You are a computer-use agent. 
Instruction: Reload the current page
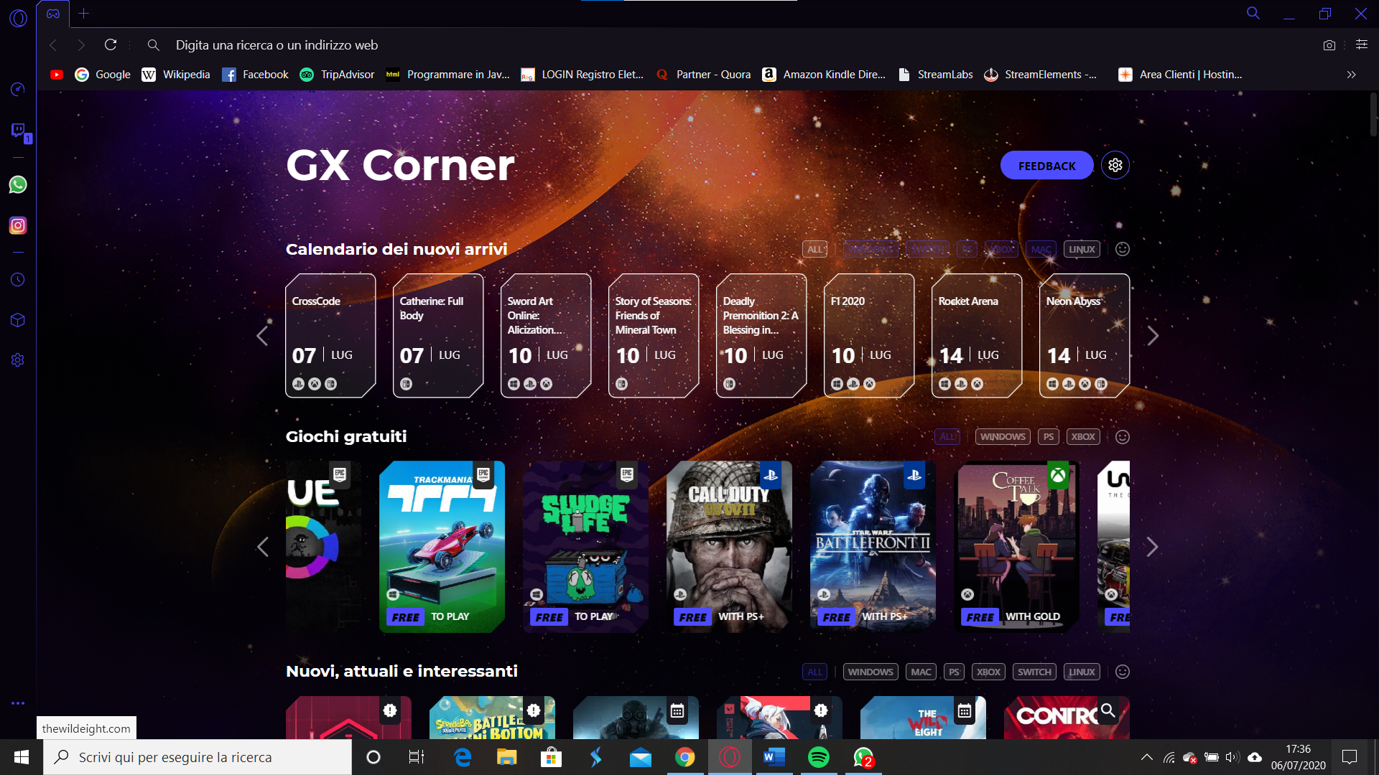pyautogui.click(x=111, y=44)
